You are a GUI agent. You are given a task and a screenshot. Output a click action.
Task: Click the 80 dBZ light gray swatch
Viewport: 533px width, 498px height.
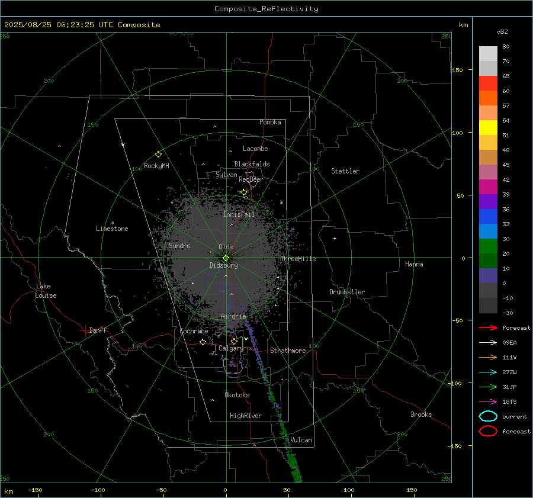pos(488,53)
